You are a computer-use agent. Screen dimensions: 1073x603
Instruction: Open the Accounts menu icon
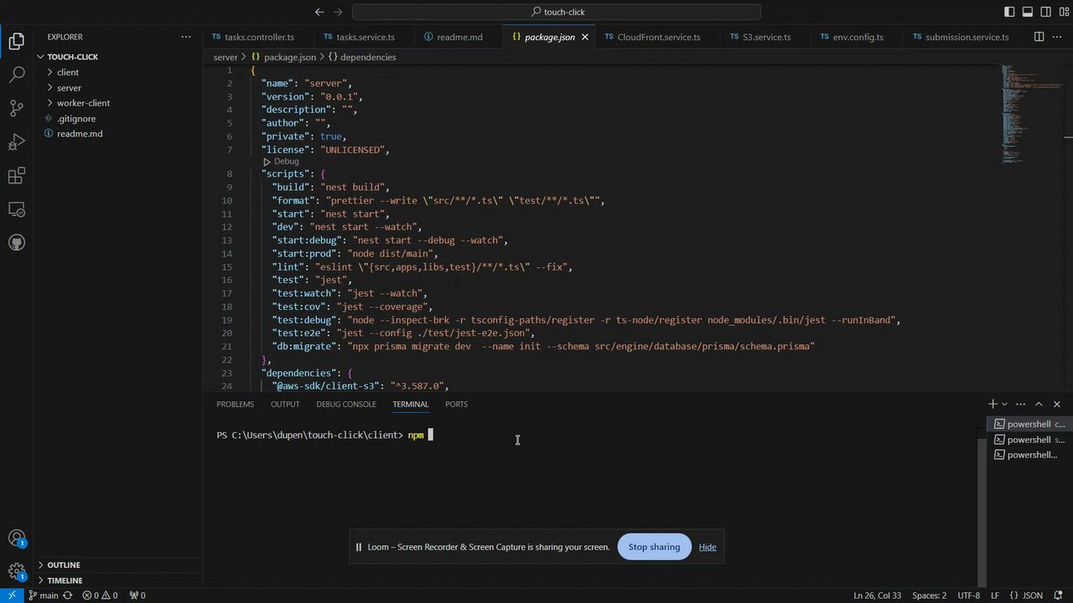17,539
